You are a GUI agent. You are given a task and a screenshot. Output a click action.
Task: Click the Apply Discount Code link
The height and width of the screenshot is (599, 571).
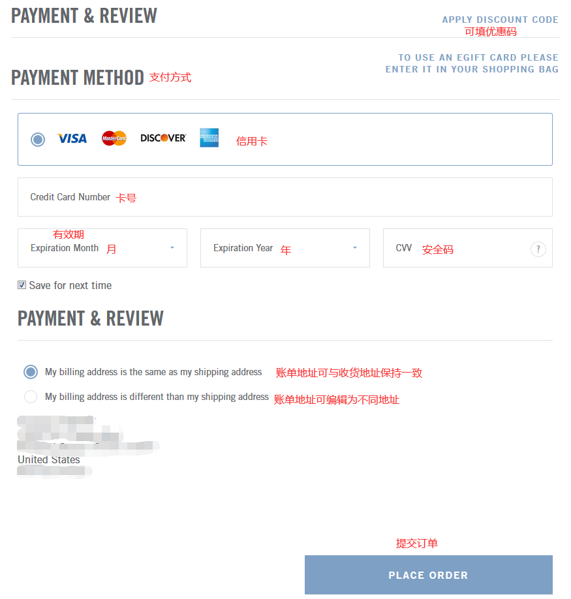click(501, 20)
